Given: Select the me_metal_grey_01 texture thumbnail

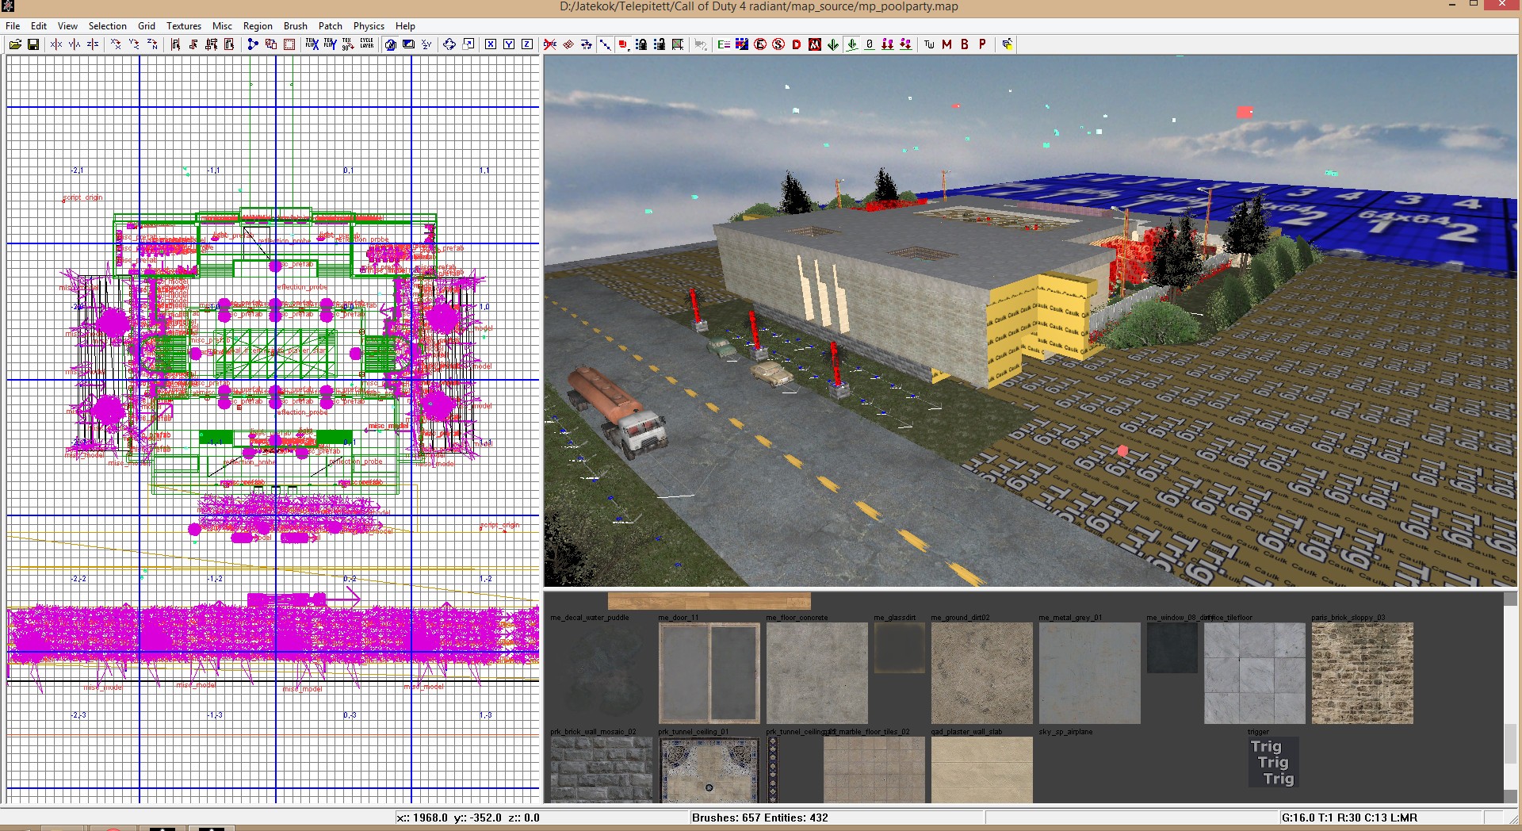Looking at the screenshot, I should coord(1089,673).
